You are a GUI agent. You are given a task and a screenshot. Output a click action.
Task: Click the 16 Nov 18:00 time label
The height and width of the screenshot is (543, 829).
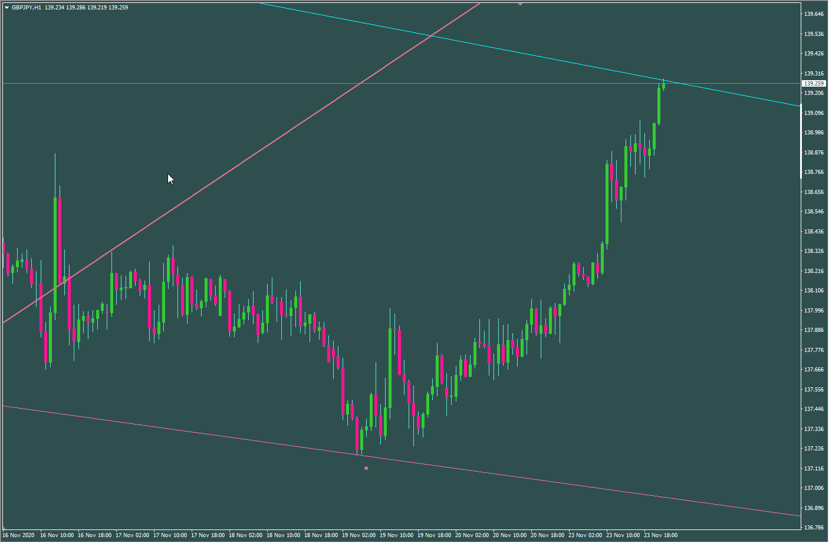[x=95, y=535]
